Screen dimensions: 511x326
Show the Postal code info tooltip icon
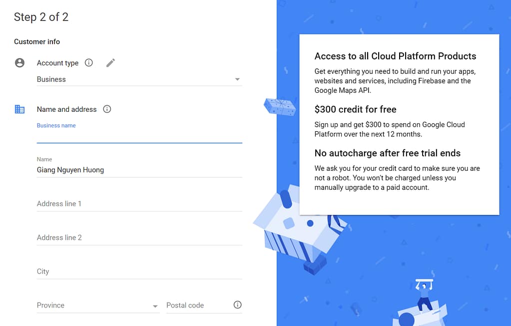pyautogui.click(x=238, y=305)
